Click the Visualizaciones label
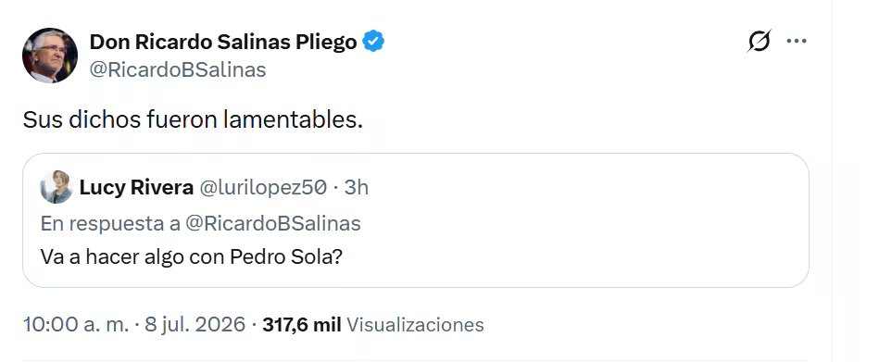Screen dimensions: 879x362 415,324
